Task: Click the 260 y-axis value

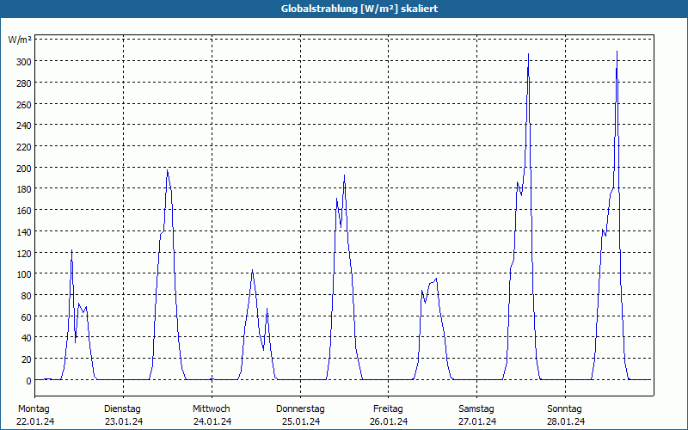Action: pos(23,104)
